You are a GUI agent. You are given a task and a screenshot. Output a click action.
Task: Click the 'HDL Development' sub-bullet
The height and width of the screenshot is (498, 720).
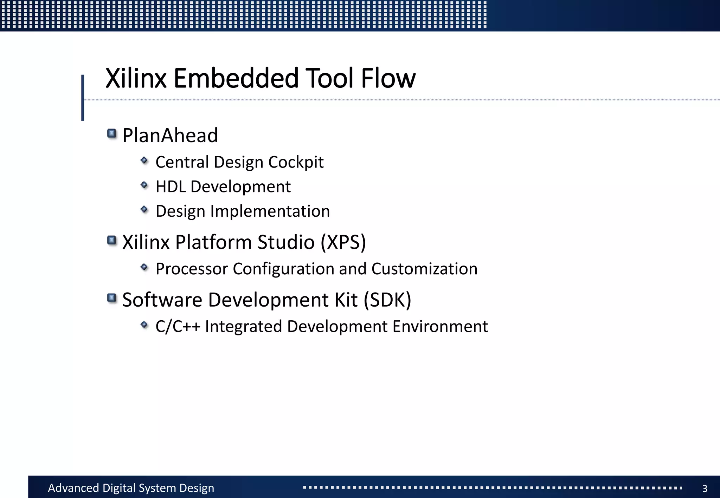tap(223, 186)
